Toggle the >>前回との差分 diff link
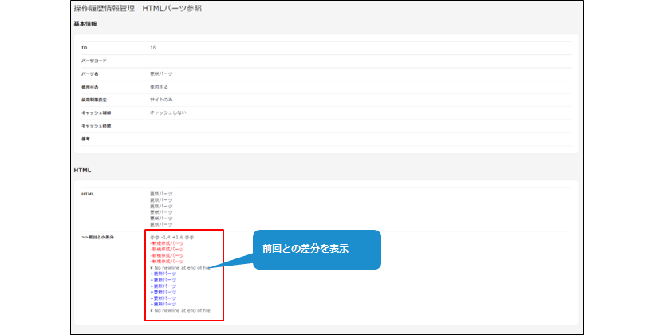 pyautogui.click(x=97, y=237)
